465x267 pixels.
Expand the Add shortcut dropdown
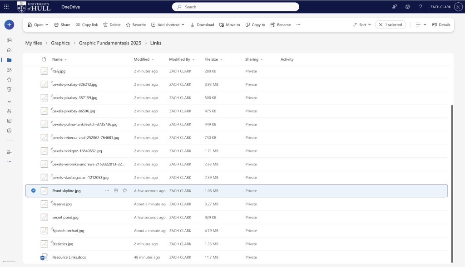168,25
